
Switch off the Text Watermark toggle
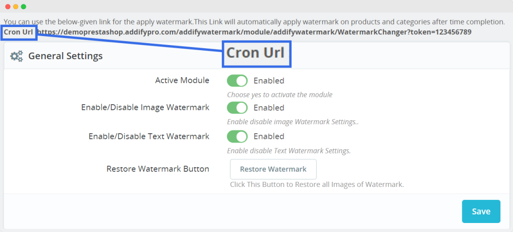(x=237, y=136)
